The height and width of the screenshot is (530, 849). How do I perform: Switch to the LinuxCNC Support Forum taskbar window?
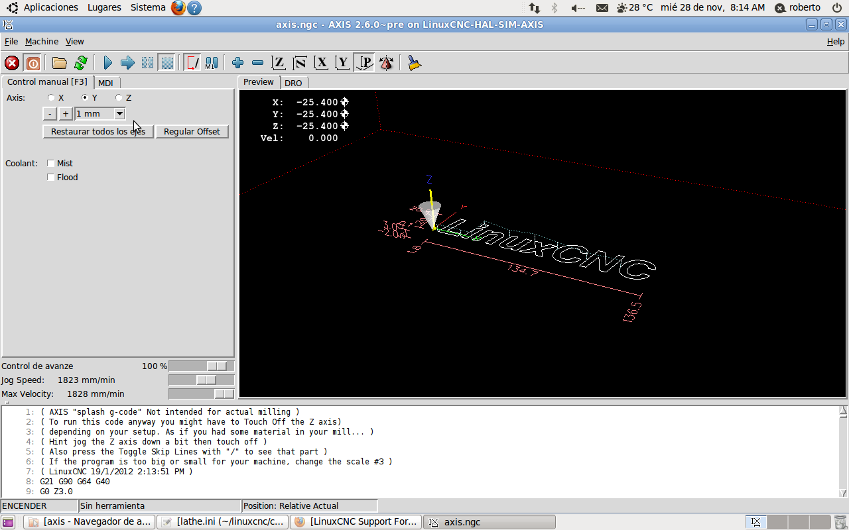tap(356, 522)
